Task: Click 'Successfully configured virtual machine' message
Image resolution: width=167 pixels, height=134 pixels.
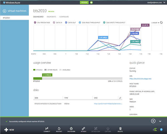Action: pyautogui.click(x=27, y=121)
